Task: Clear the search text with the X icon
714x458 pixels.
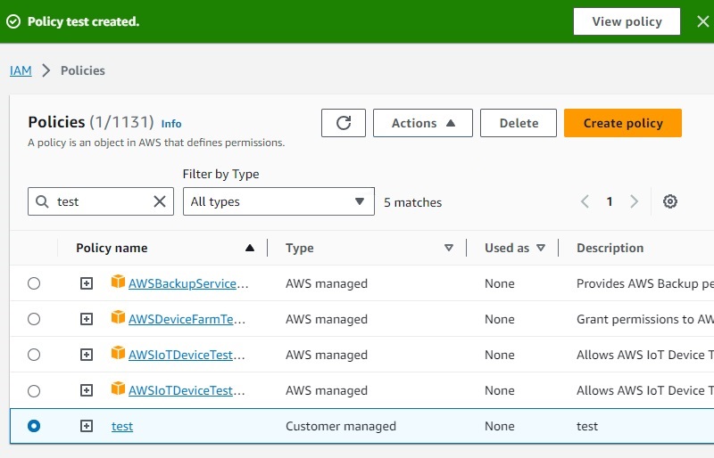Action: coord(160,201)
